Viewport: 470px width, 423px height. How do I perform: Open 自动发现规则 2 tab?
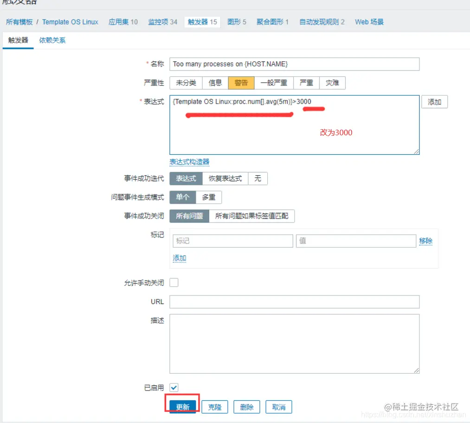click(322, 22)
